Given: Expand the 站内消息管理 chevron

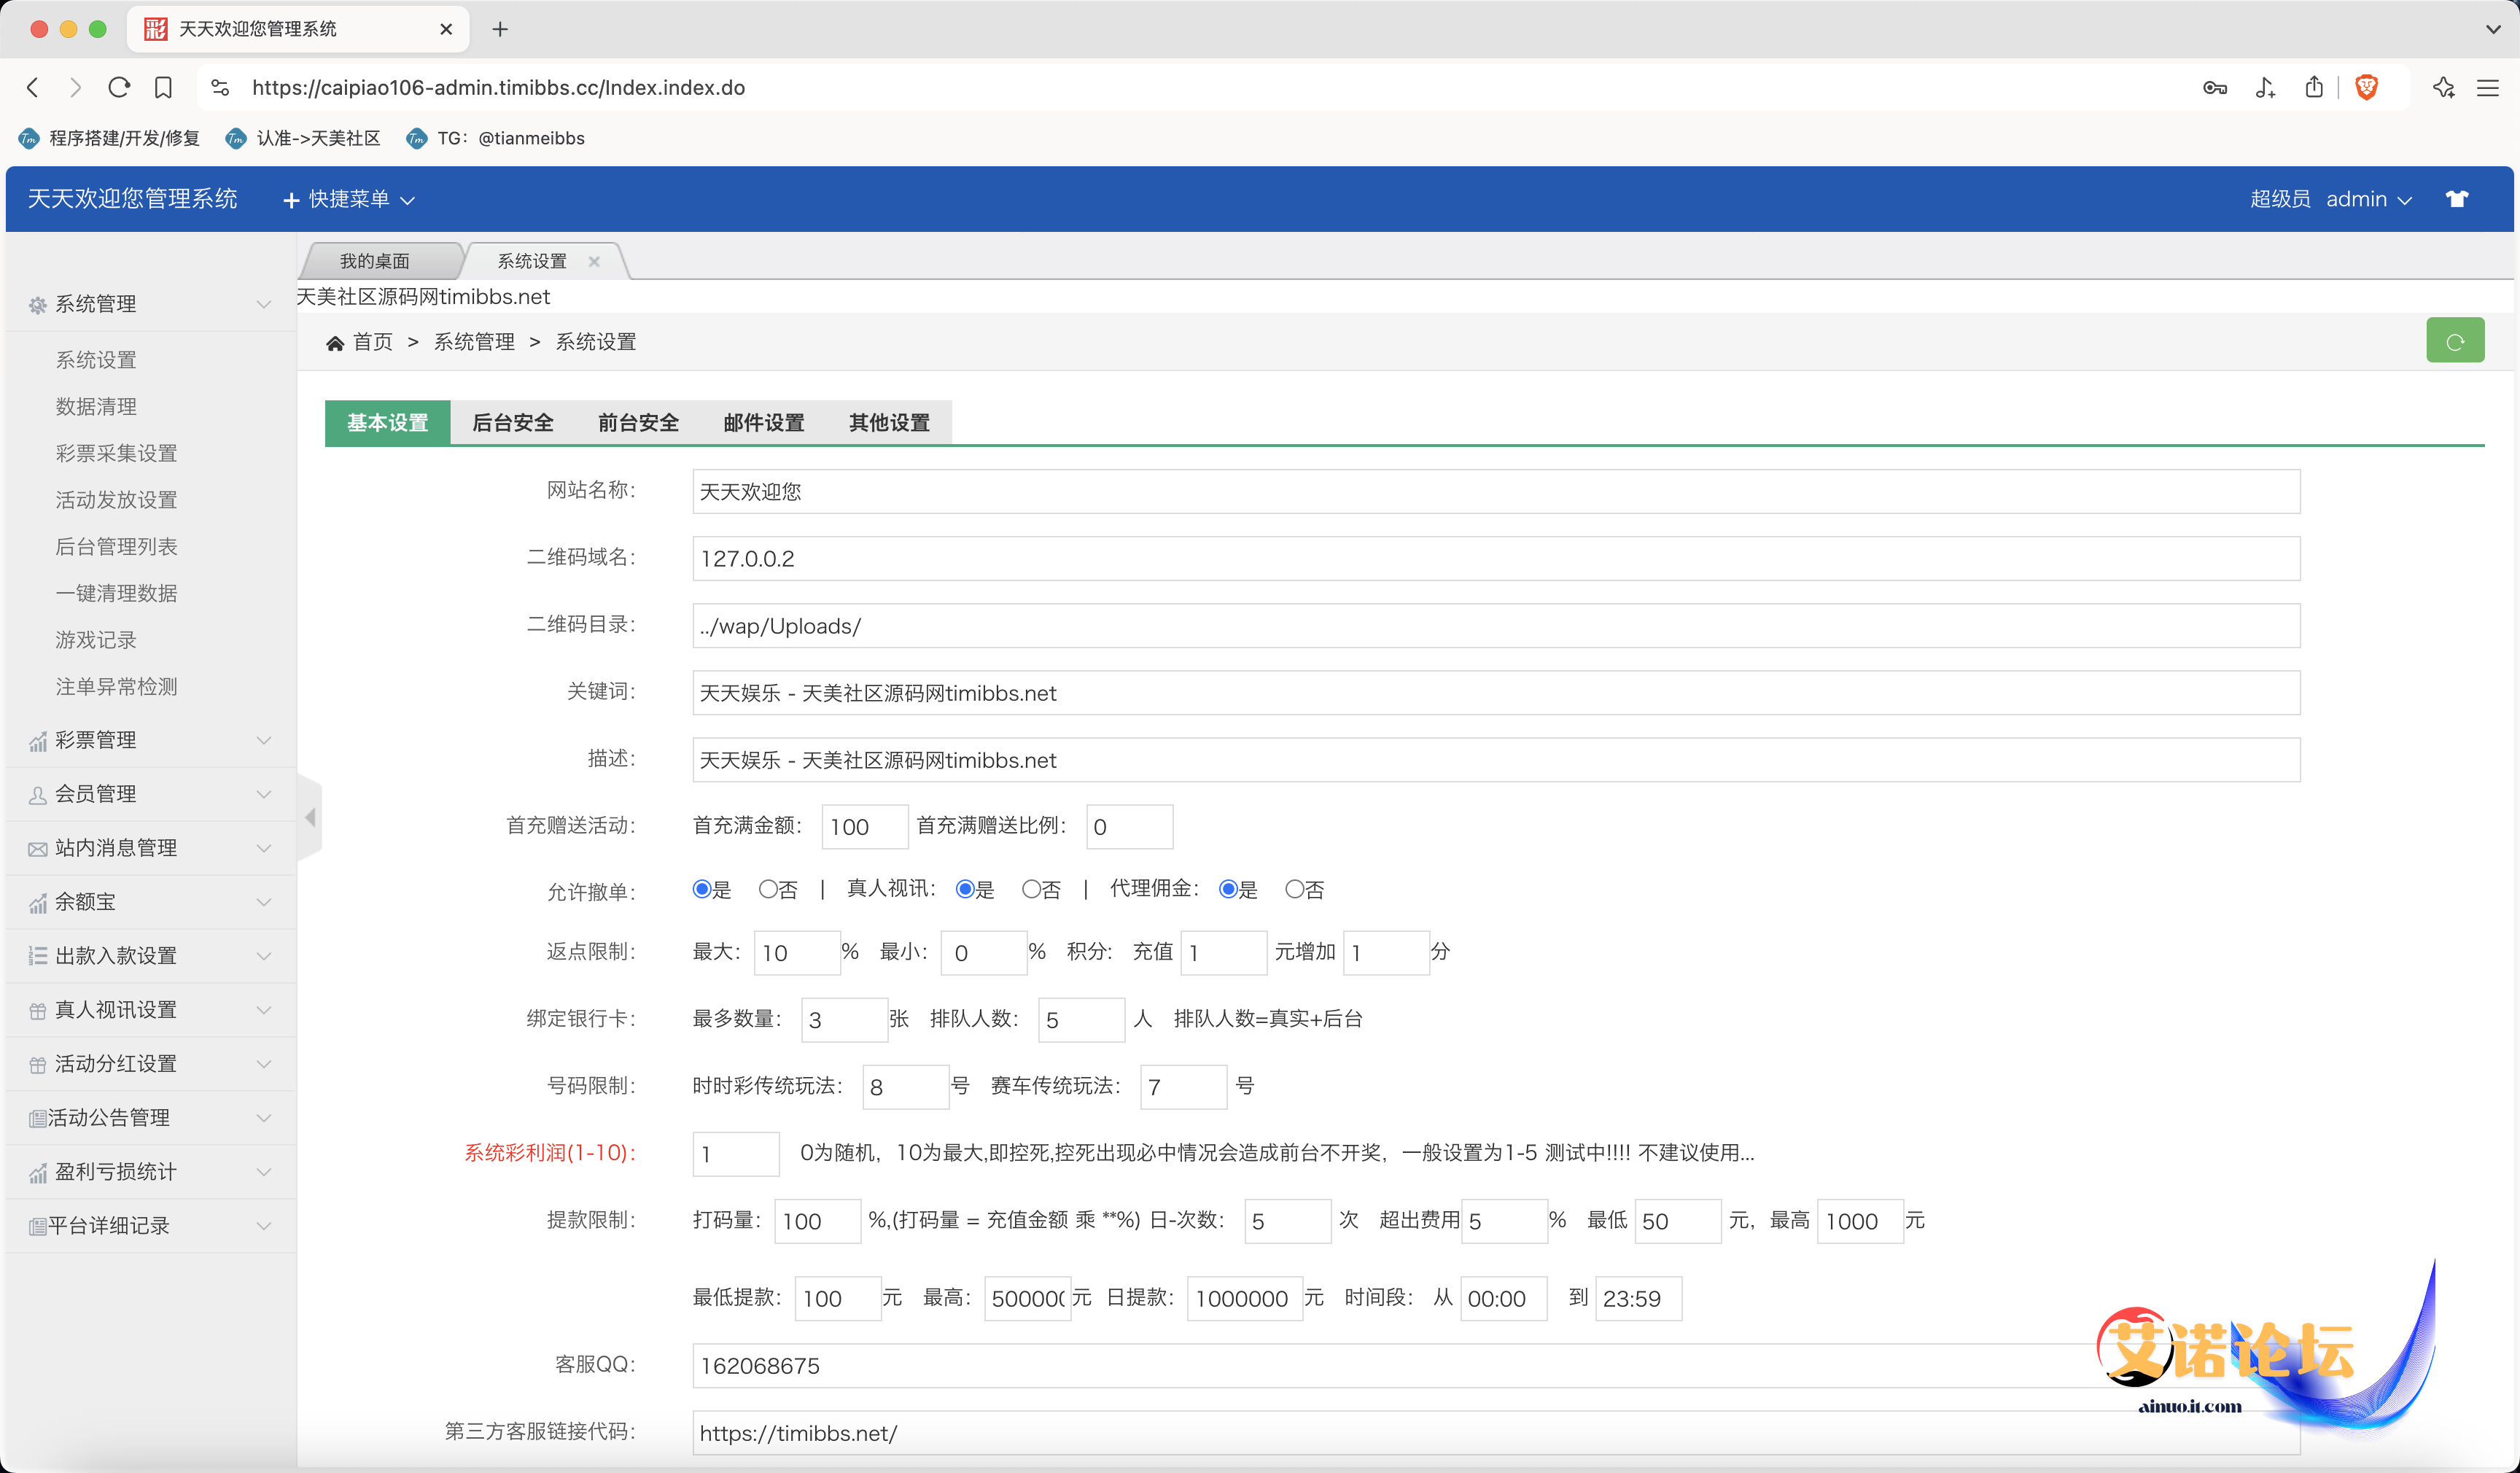Looking at the screenshot, I should coord(264,848).
